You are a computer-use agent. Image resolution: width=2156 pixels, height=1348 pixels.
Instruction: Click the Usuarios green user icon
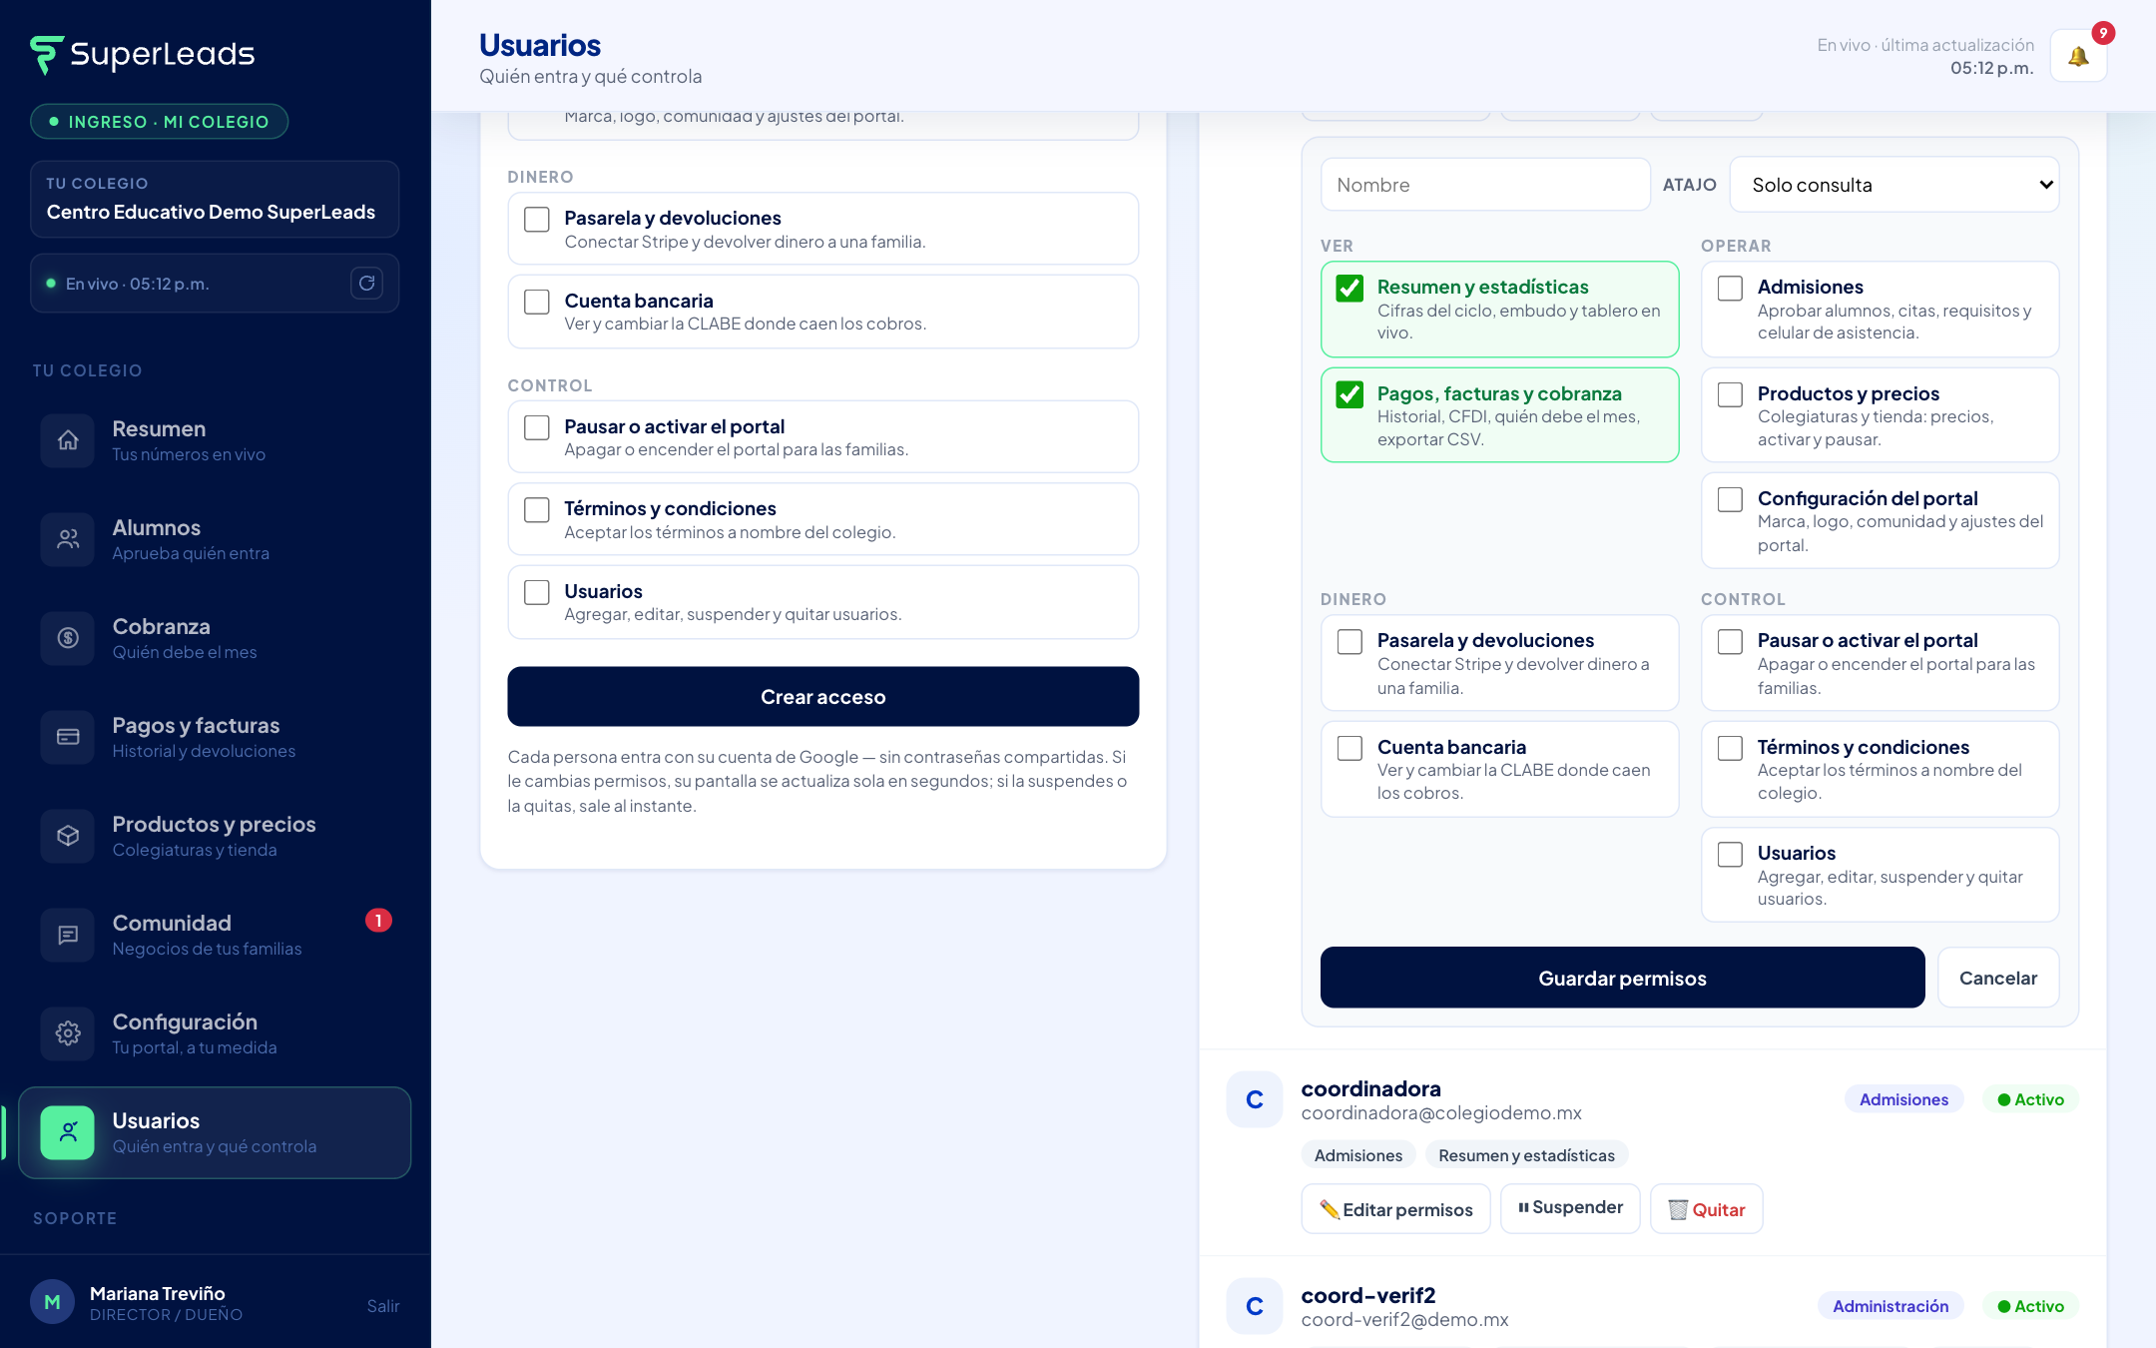click(x=68, y=1132)
